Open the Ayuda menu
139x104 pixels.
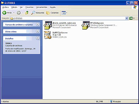pyautogui.click(x=52, y=7)
